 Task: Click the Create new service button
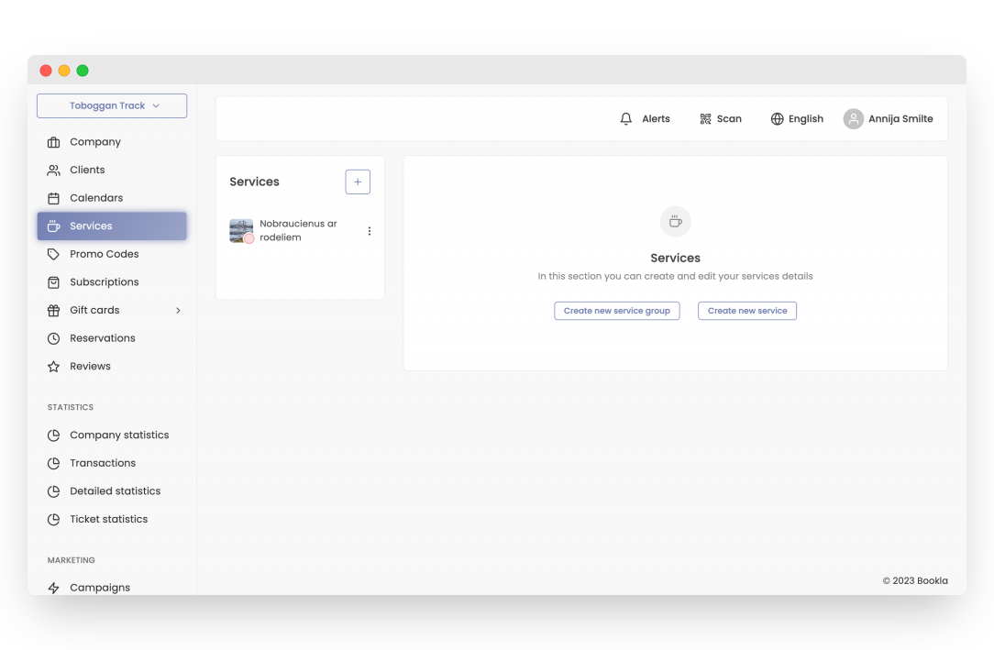[746, 310]
